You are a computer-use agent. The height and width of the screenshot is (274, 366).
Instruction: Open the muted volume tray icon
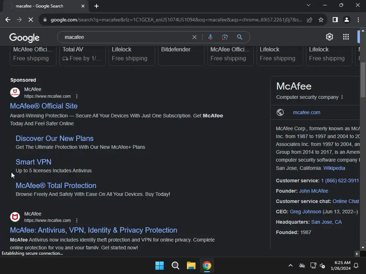322,265
